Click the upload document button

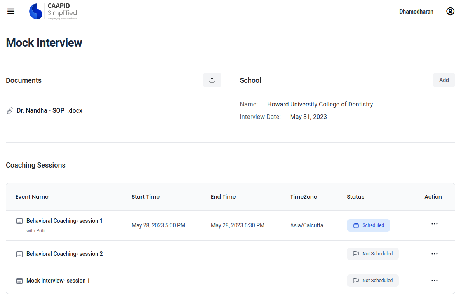[x=212, y=80]
